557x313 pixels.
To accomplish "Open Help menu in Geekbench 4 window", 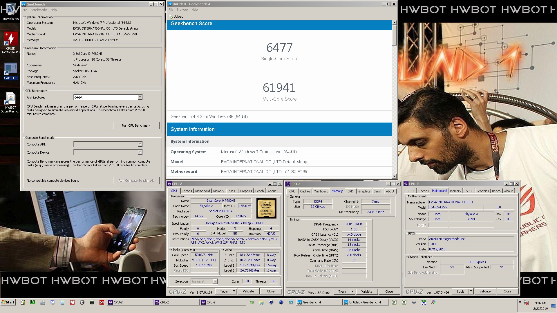I will tap(54, 10).
